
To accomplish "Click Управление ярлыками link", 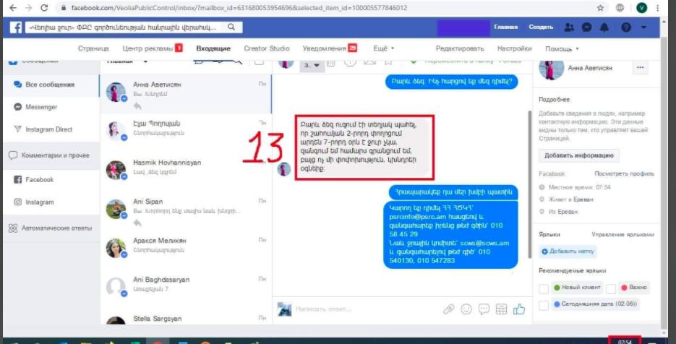I will 622,234.
